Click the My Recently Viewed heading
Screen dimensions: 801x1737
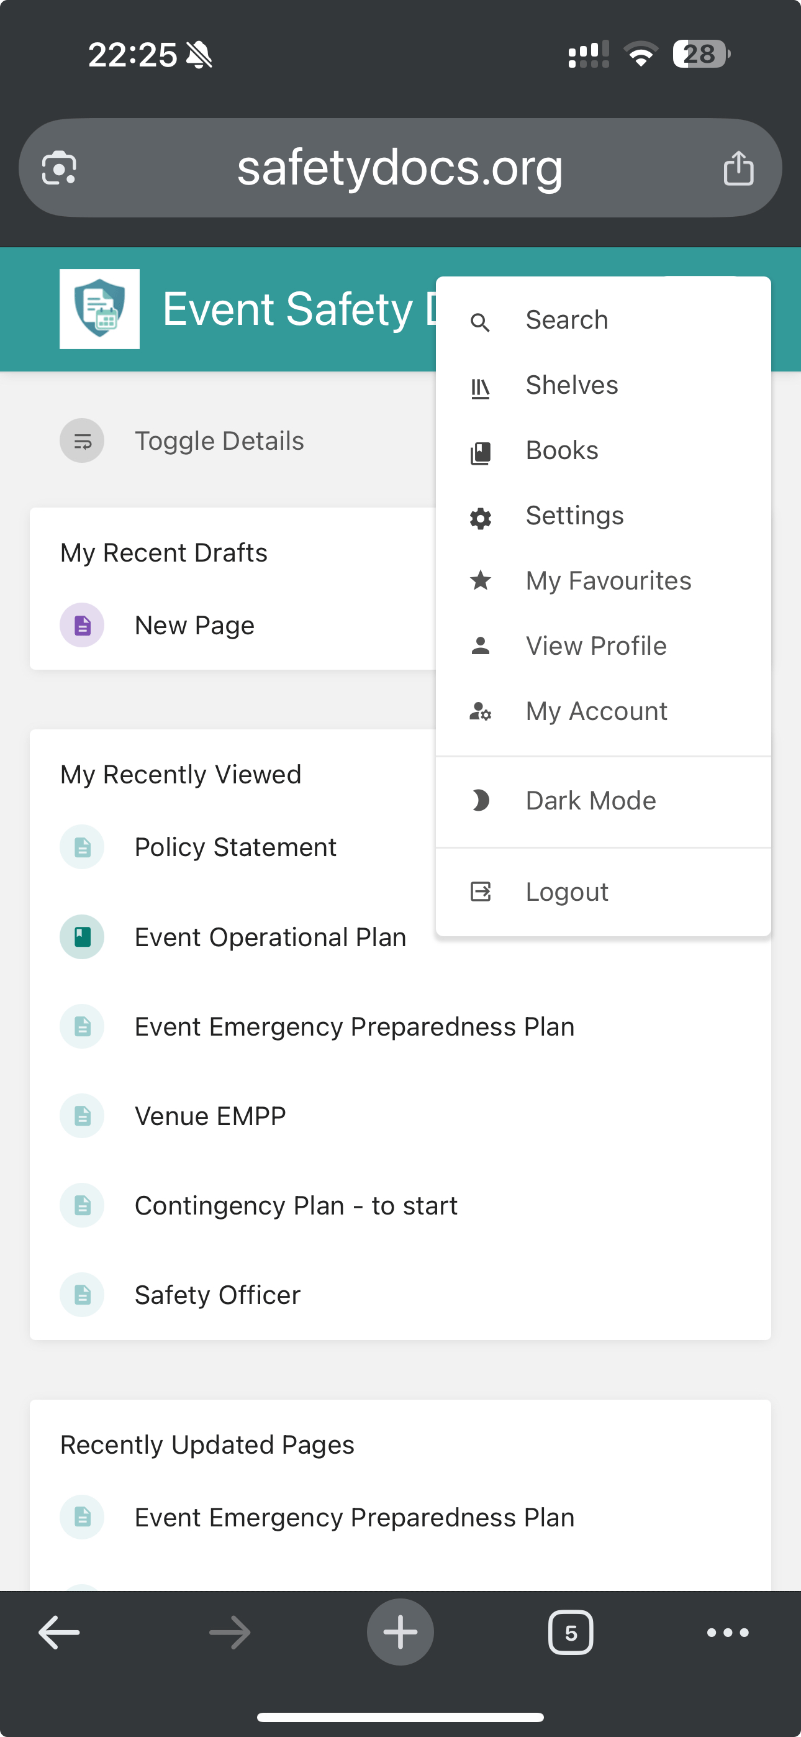181,775
